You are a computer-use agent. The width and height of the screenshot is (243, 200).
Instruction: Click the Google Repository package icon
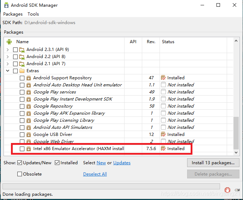tap(29, 106)
